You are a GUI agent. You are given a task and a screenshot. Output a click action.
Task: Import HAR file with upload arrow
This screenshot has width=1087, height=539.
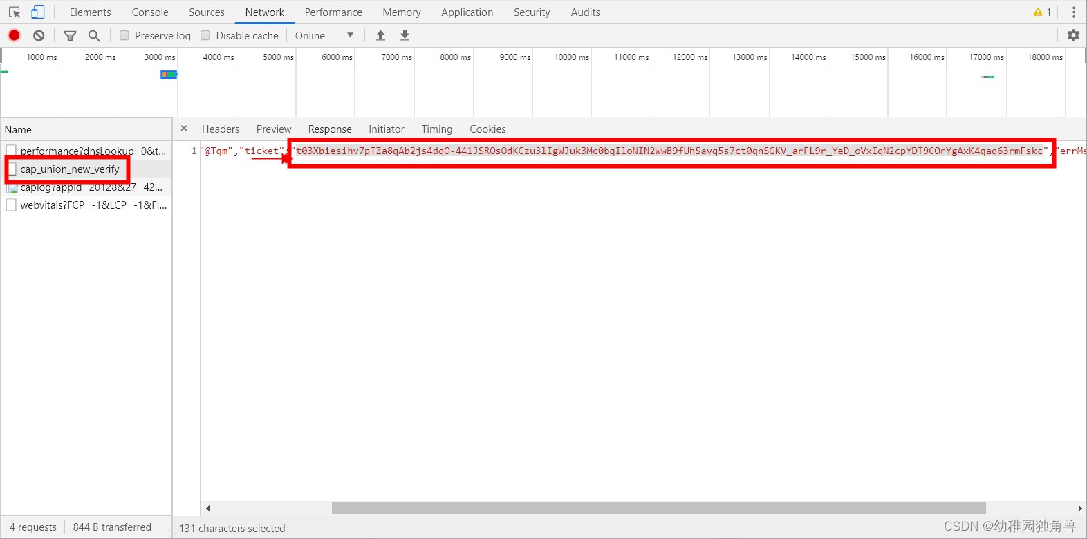(x=380, y=35)
